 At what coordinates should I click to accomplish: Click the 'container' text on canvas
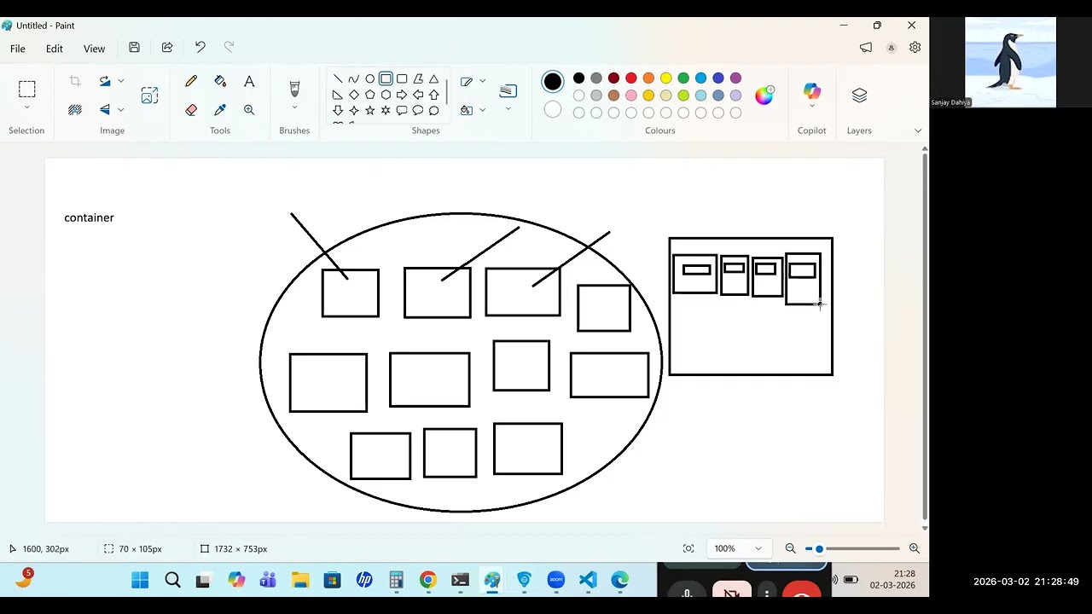click(x=89, y=217)
